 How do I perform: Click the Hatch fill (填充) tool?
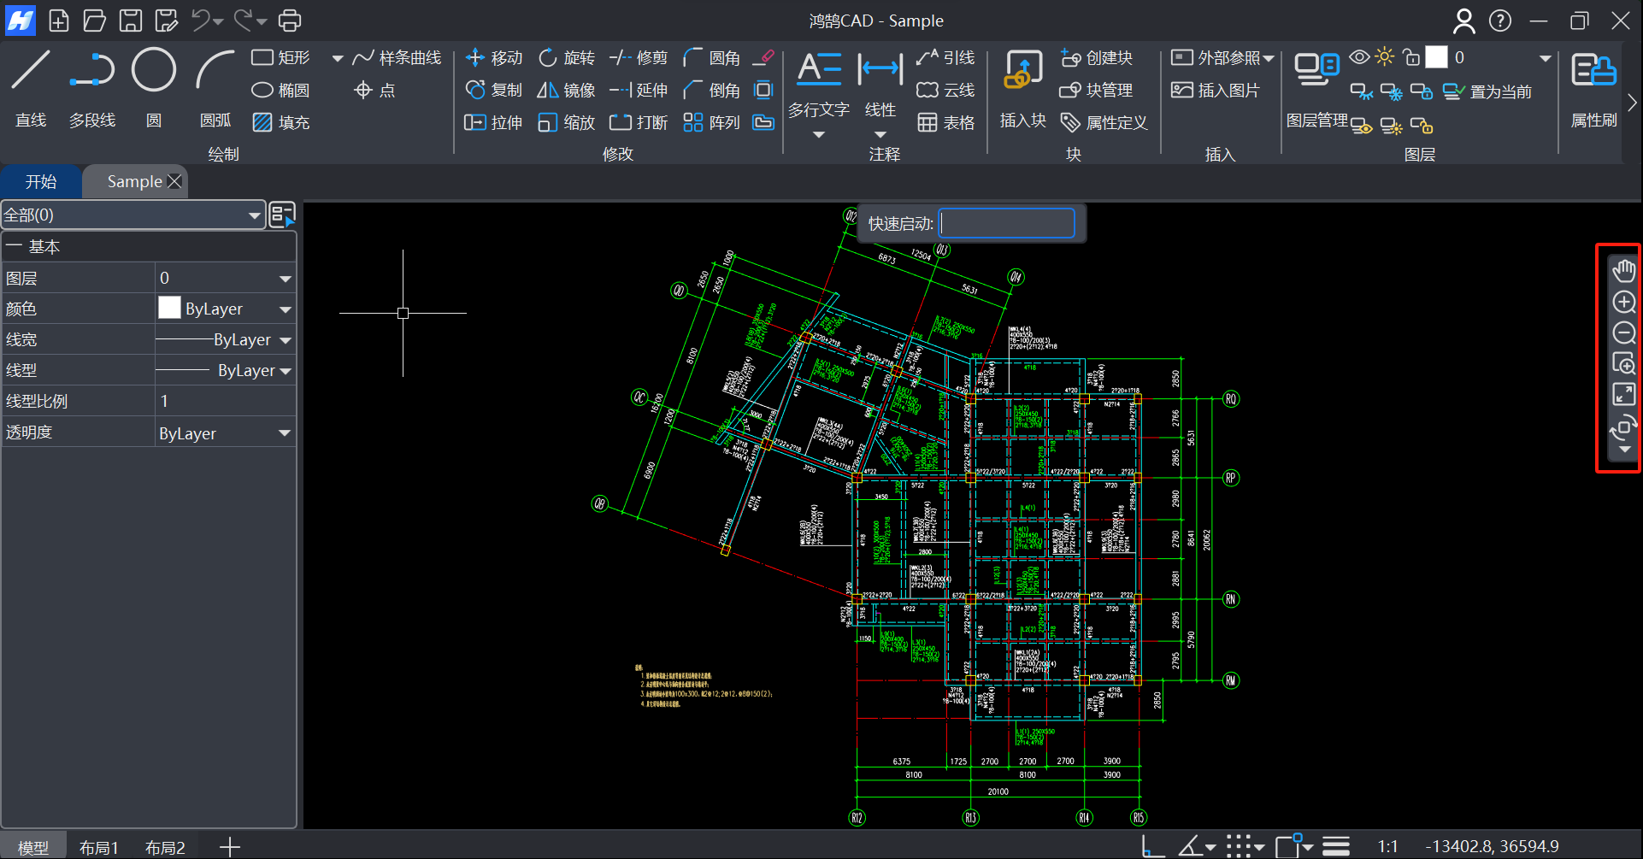[281, 122]
